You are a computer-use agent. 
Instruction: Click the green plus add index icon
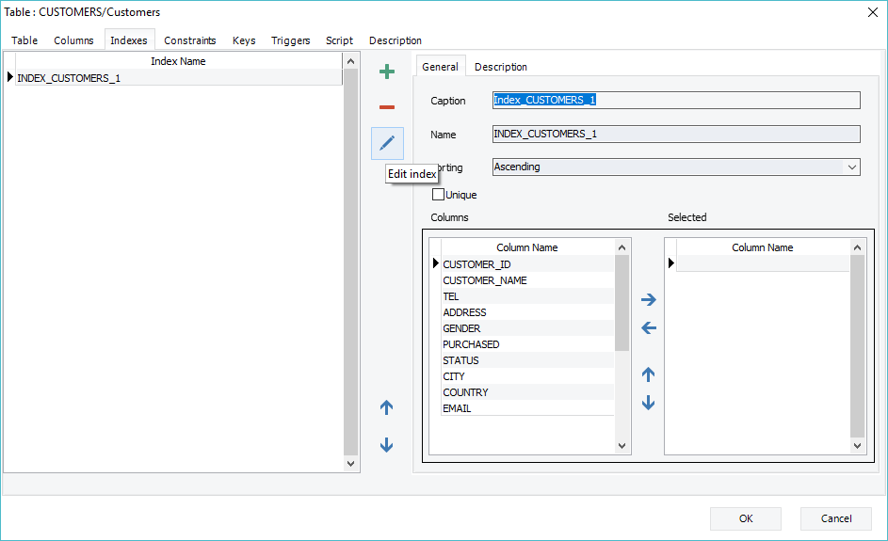click(x=387, y=72)
